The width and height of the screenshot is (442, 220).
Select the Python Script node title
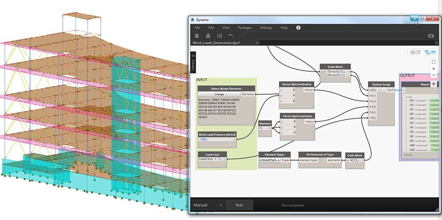[x=381, y=84]
